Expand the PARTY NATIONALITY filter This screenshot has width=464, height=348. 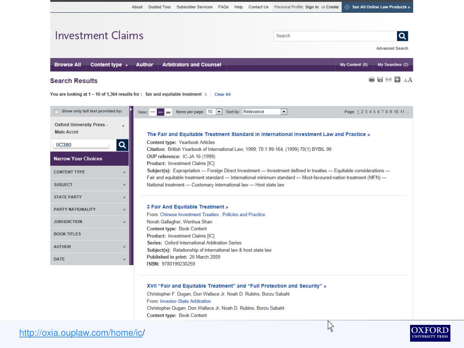point(89,209)
